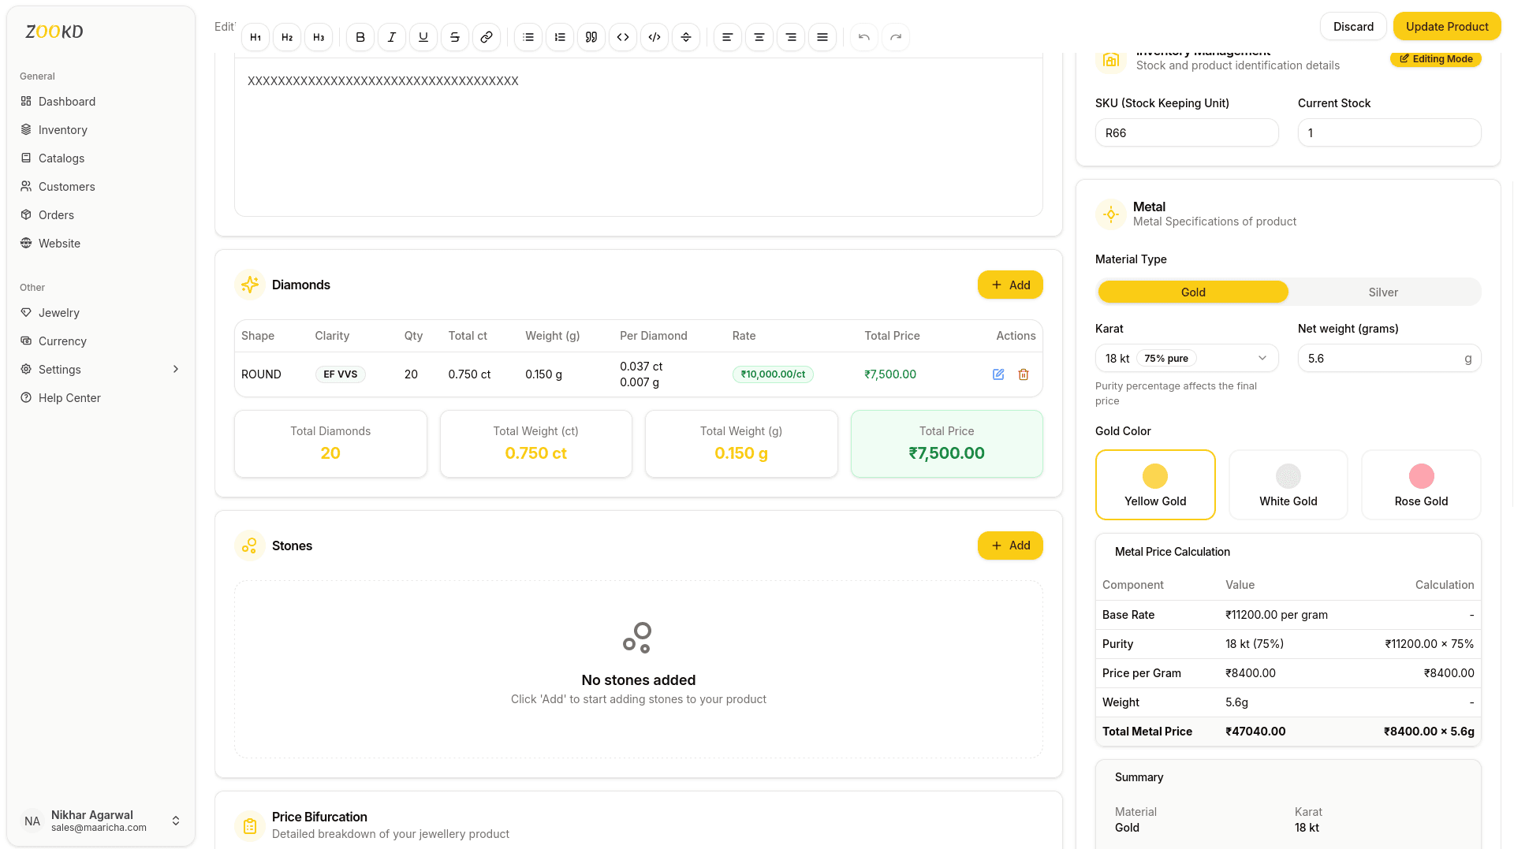Insert a hyperlink using the link icon
Screen dimensions: 1514x849
click(487, 37)
